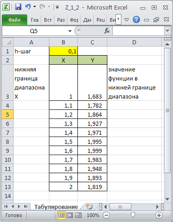The width and height of the screenshot is (173, 222).
Task: Undo the last action
Action: click(x=28, y=7)
